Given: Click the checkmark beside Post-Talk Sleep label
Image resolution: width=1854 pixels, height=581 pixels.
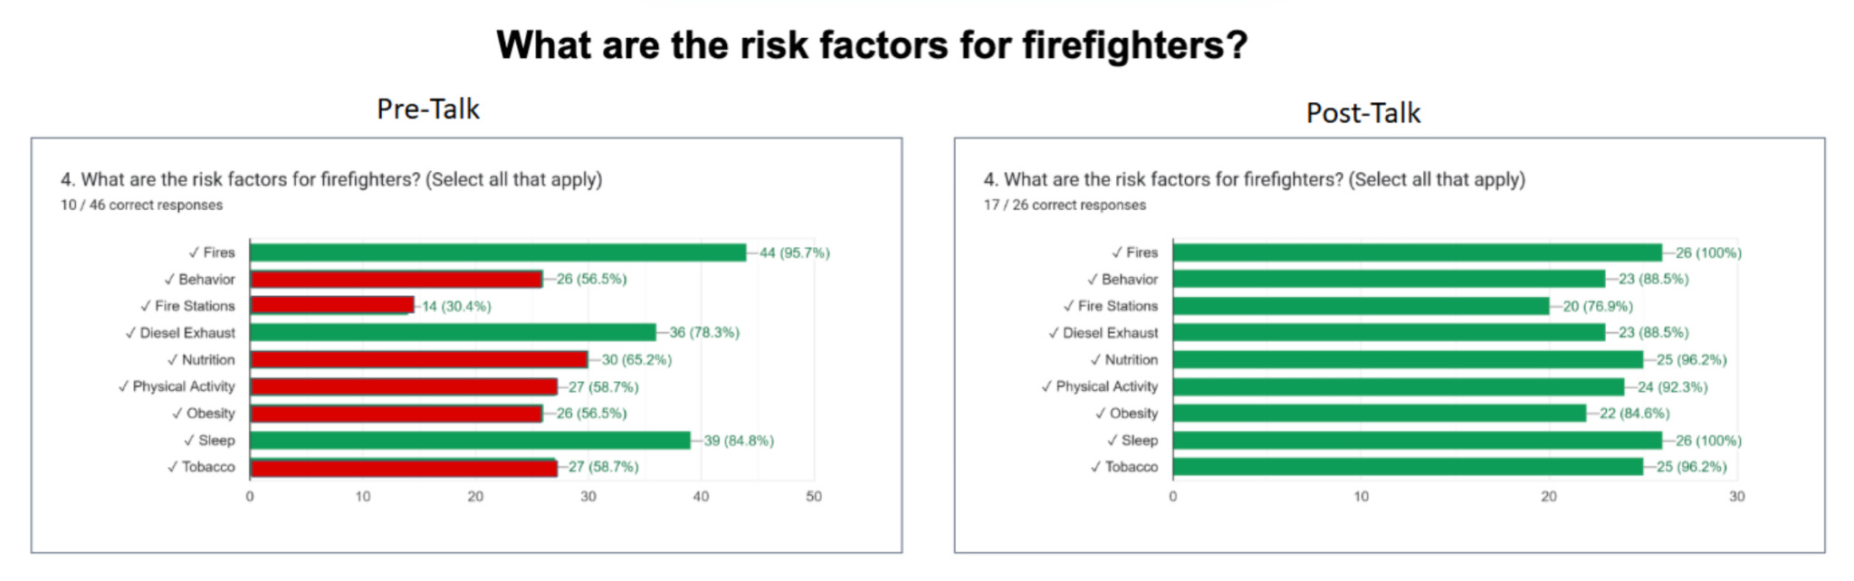Looking at the screenshot, I should 1112,441.
